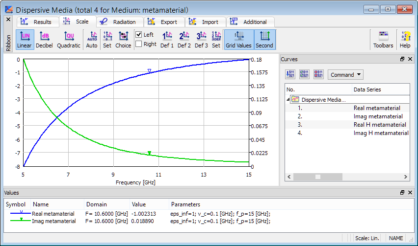Select the Linear scale icon
Screen dimensions: 418x246
(x=25, y=40)
